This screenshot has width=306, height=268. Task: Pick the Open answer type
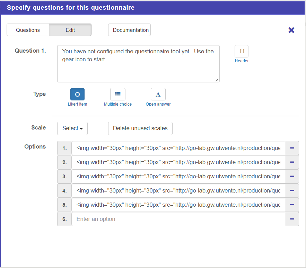pyautogui.click(x=158, y=94)
